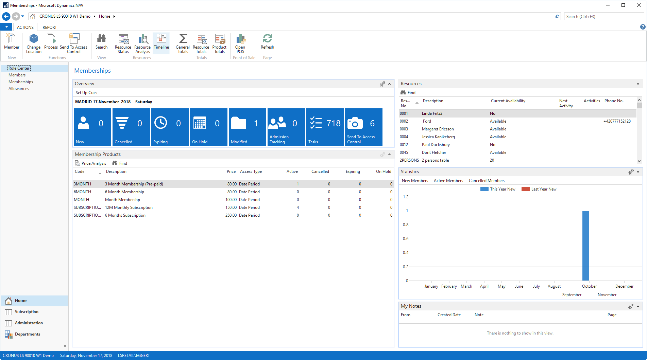The height and width of the screenshot is (360, 647).
Task: Collapse the Overview section chevron
Action: pyautogui.click(x=390, y=84)
